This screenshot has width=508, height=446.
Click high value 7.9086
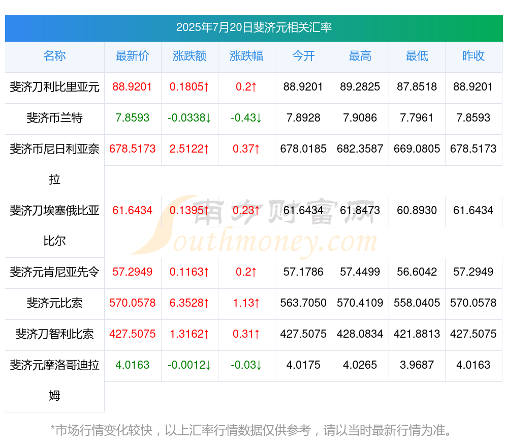coord(360,117)
